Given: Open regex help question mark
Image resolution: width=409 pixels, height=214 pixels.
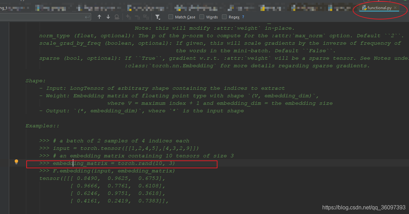Looking at the screenshot, I should click(243, 17).
